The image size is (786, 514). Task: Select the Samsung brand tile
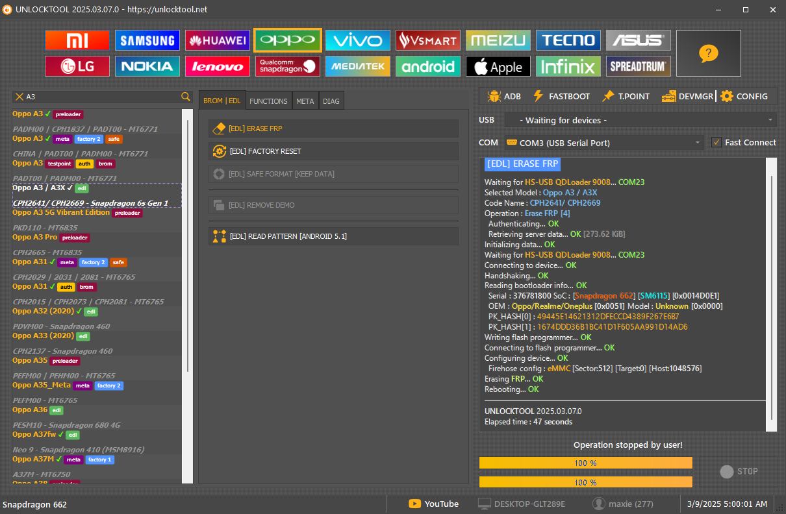147,40
